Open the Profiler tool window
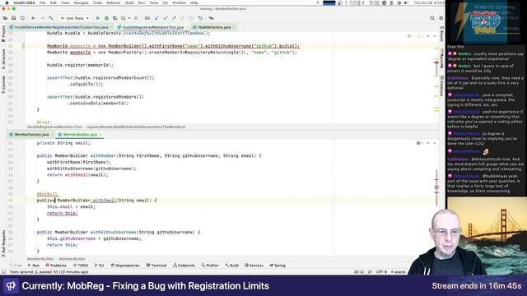 210,266
